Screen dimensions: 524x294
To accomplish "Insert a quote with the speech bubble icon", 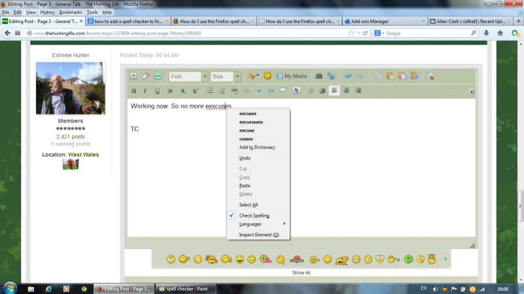I will pyautogui.click(x=283, y=90).
